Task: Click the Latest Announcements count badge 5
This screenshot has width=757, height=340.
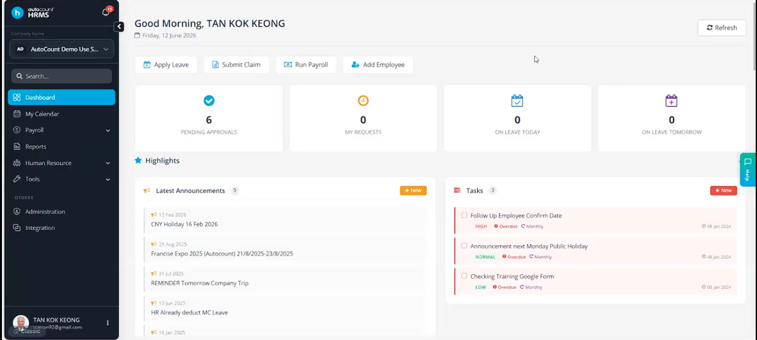Action: 234,190
